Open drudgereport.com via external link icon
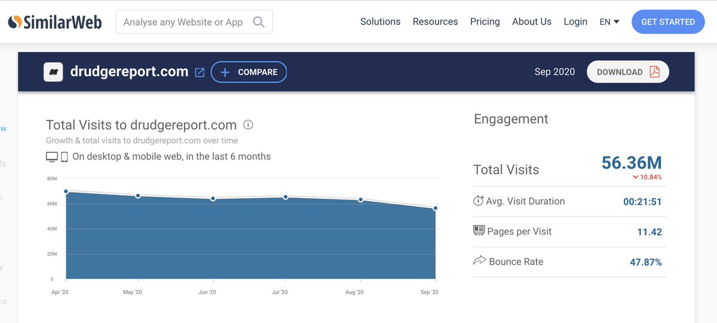This screenshot has width=717, height=323. [200, 72]
